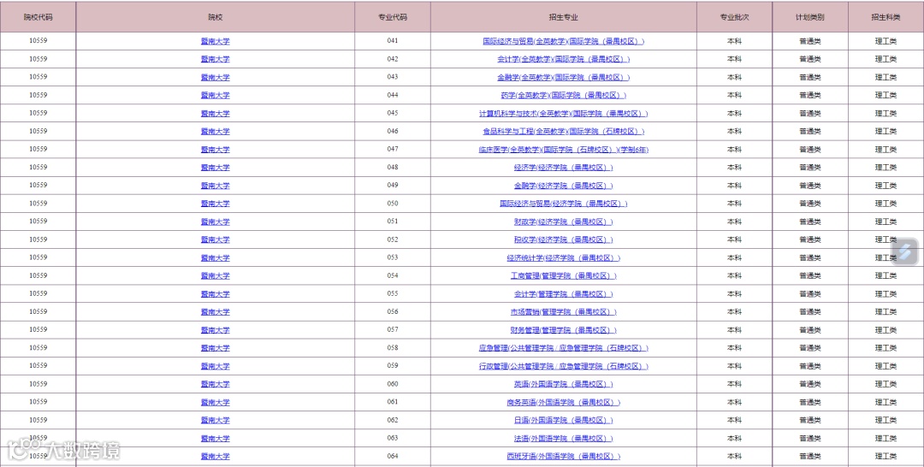Open 国际经济与贸易(经济学院) major link
The image size is (924, 467).
point(563,204)
